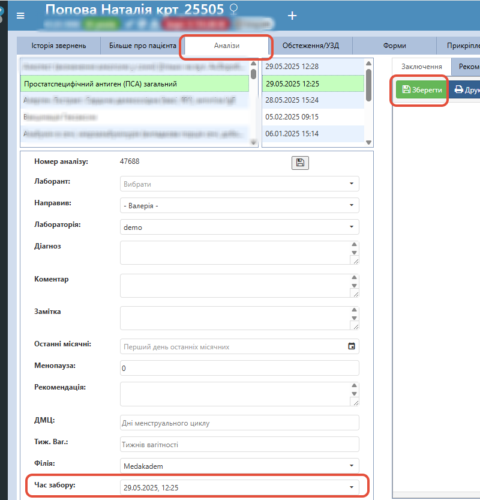
Task: Click the Рекомендація area scroll-down arrow
Action: (x=354, y=394)
